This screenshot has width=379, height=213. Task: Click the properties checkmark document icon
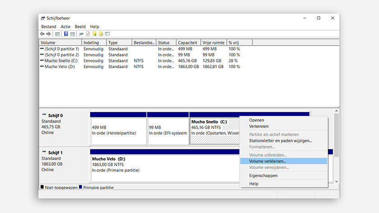pyautogui.click(x=88, y=34)
